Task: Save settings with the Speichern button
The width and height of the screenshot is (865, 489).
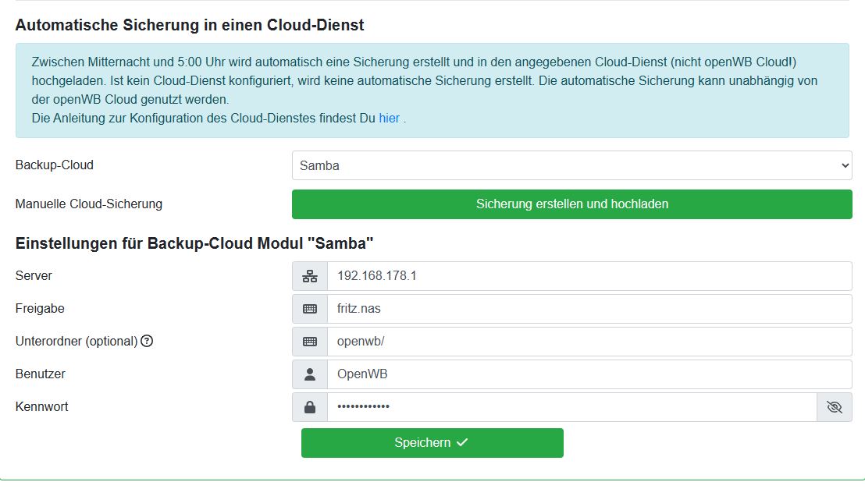Action: point(432,442)
